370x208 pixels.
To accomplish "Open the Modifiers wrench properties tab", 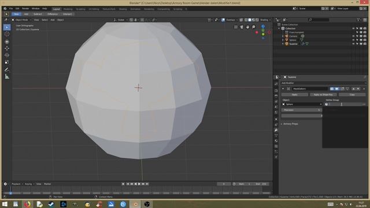I will click(x=276, y=130).
